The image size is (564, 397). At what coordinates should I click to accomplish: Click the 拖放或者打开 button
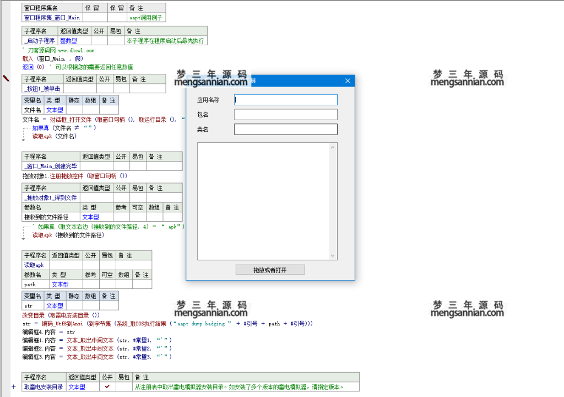[x=270, y=270]
